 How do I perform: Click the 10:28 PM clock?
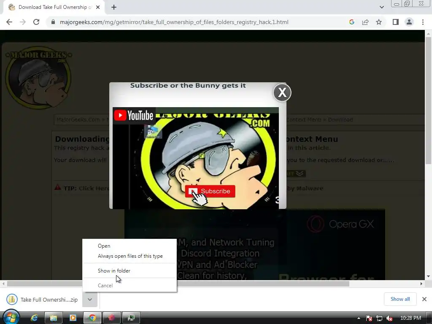tap(410, 318)
